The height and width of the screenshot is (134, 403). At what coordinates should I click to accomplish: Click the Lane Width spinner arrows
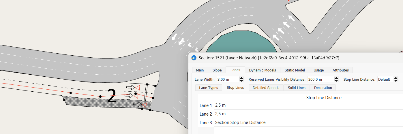point(241,79)
